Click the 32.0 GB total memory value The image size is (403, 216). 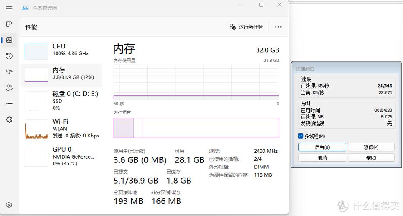[267, 50]
